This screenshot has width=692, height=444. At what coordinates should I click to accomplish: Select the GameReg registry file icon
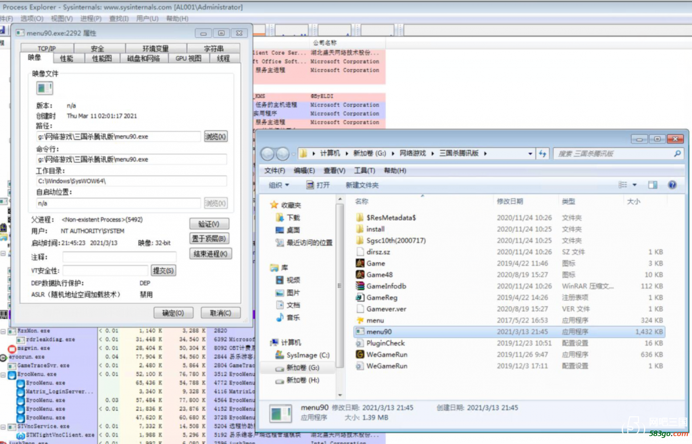point(360,297)
